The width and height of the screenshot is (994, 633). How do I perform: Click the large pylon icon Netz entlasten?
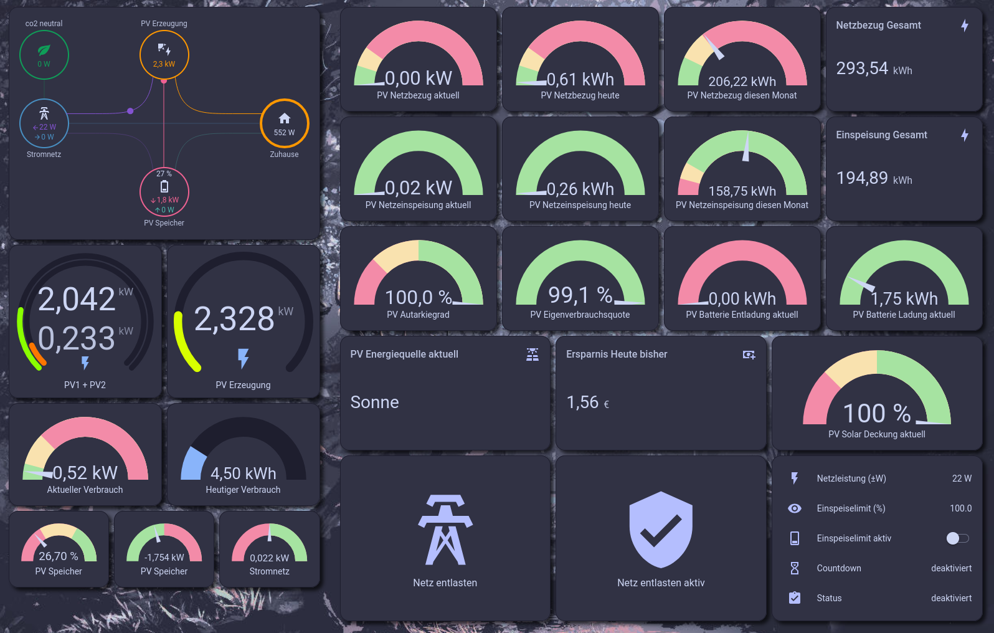coord(445,530)
